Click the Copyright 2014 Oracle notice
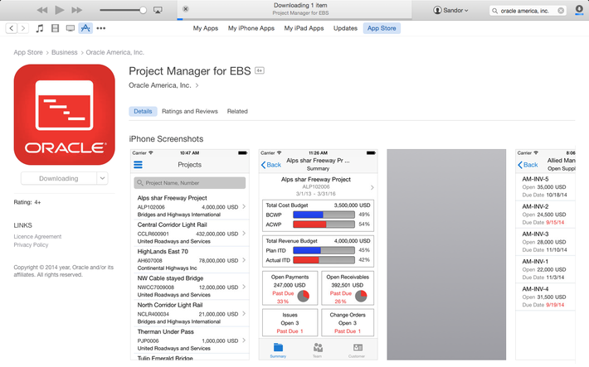Image resolution: width=589 pixels, height=367 pixels. point(64,271)
